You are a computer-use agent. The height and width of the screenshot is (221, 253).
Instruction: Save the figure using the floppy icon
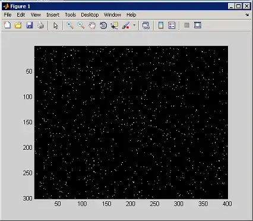coord(30,26)
